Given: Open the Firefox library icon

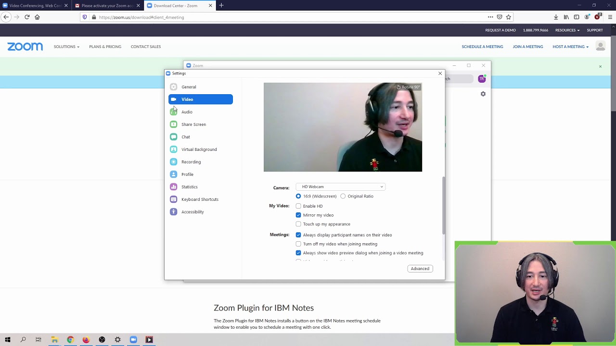Looking at the screenshot, I should 566,17.
